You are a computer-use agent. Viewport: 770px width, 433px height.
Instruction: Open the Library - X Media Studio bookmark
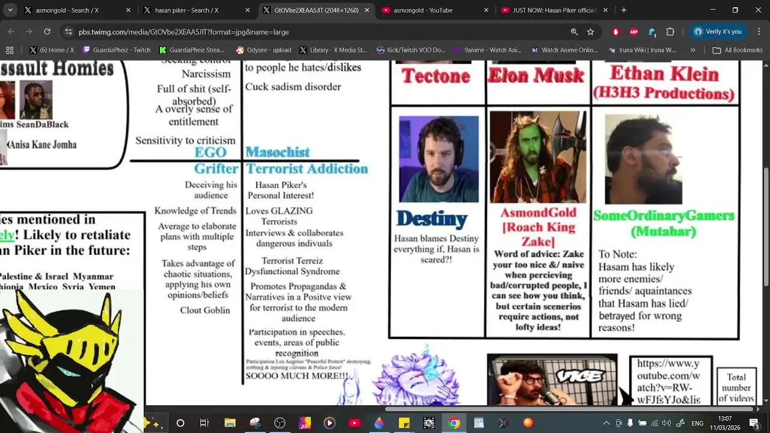[x=333, y=50]
